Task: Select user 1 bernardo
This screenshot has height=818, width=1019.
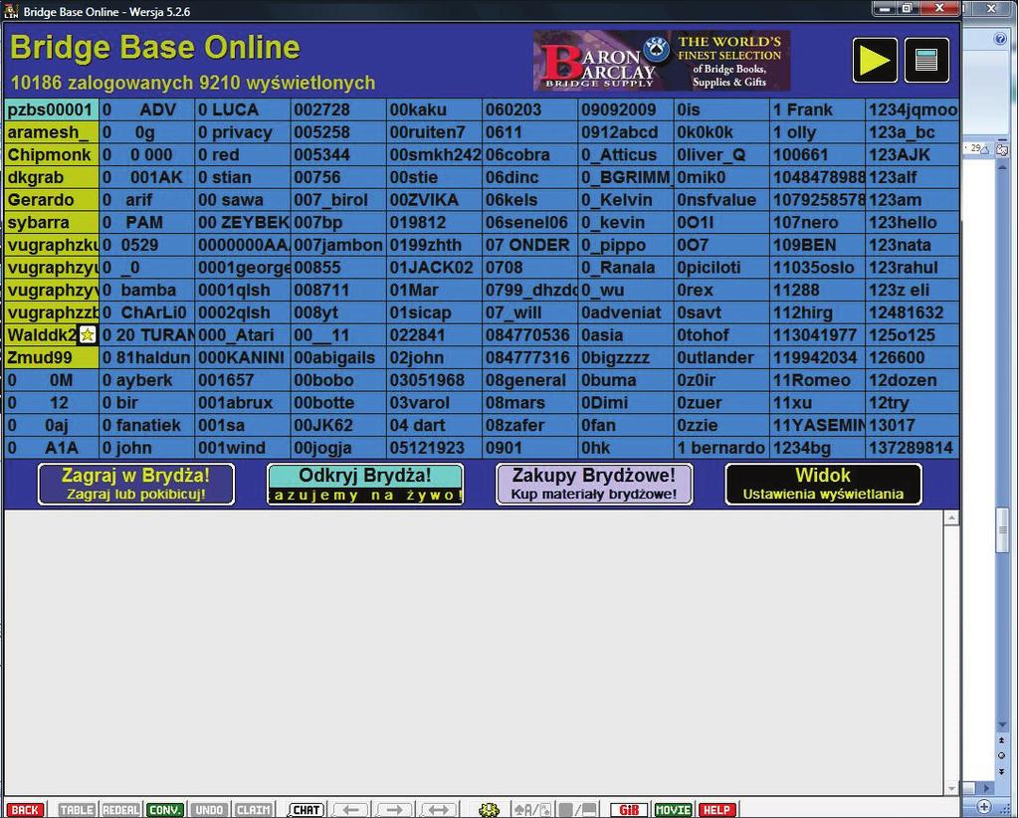Action: (721, 448)
